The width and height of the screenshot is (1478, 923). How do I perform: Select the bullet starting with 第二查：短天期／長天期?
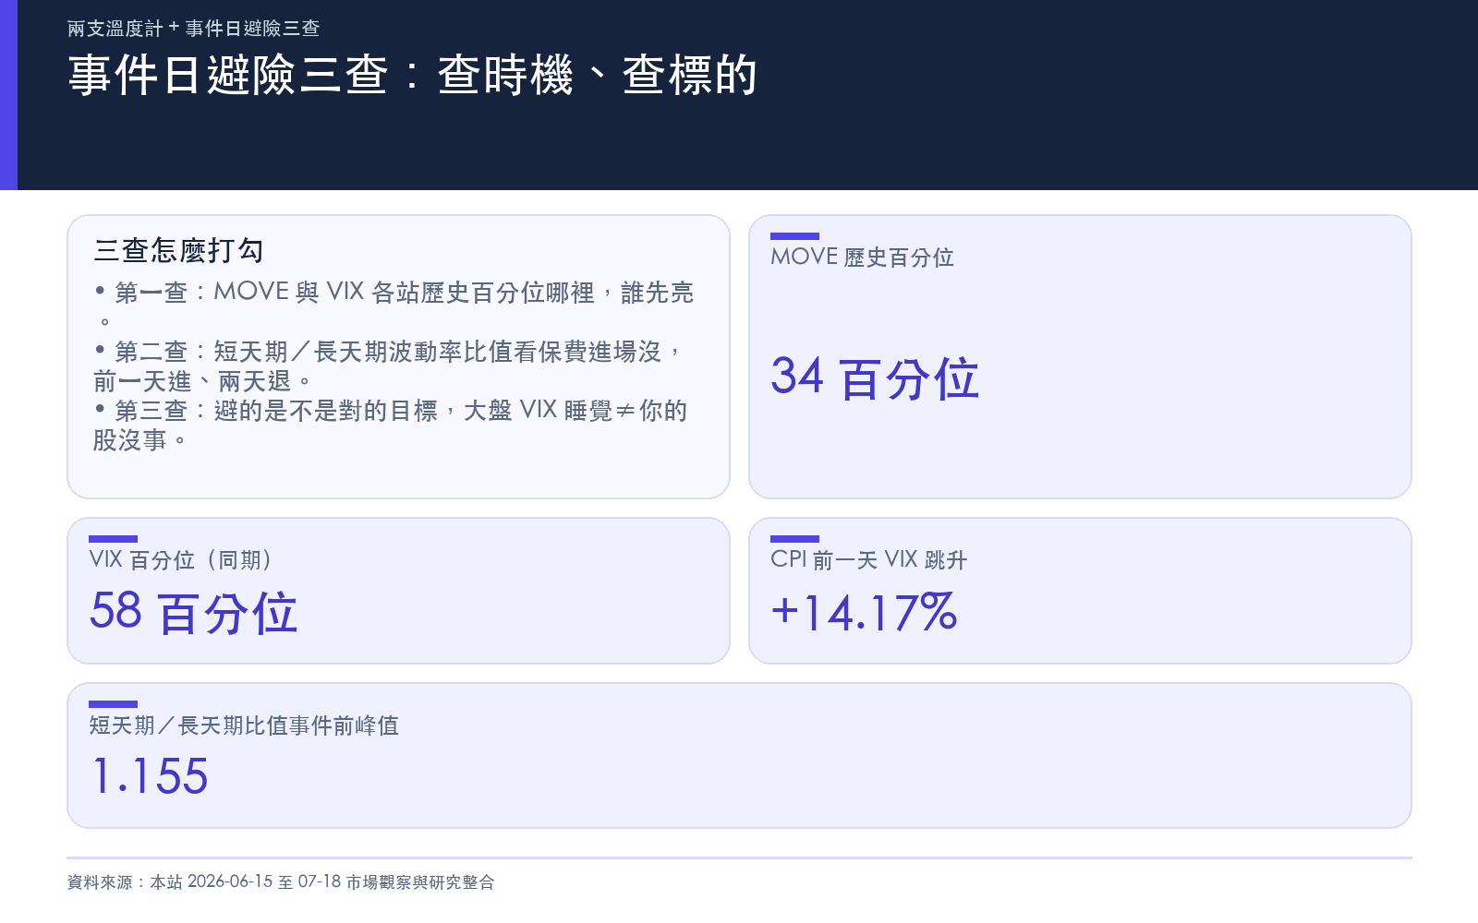388,366
